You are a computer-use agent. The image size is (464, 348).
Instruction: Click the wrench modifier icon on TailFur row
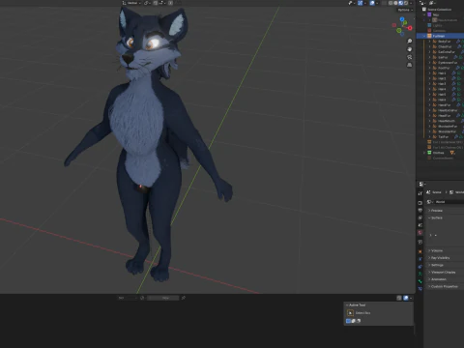(456, 137)
